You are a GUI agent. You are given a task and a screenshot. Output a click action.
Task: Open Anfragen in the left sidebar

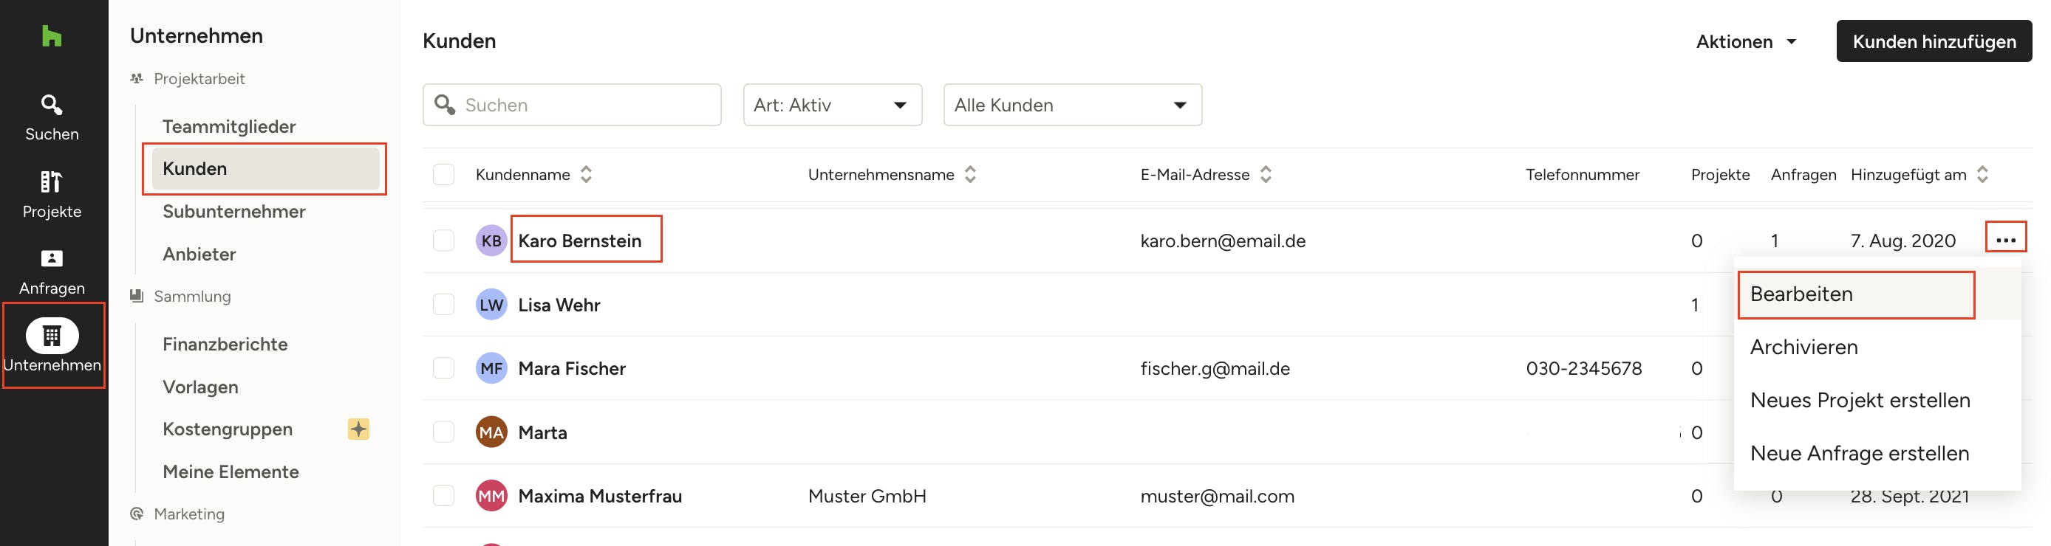coord(52,271)
